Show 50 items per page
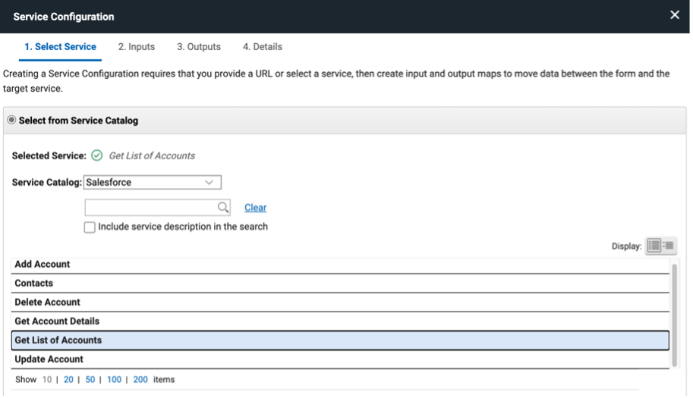Image resolution: width=693 pixels, height=398 pixels. click(x=90, y=379)
